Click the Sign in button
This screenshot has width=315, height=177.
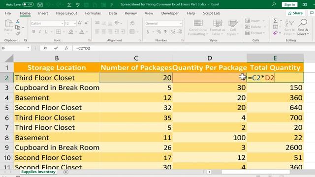pyautogui.click(x=289, y=4)
